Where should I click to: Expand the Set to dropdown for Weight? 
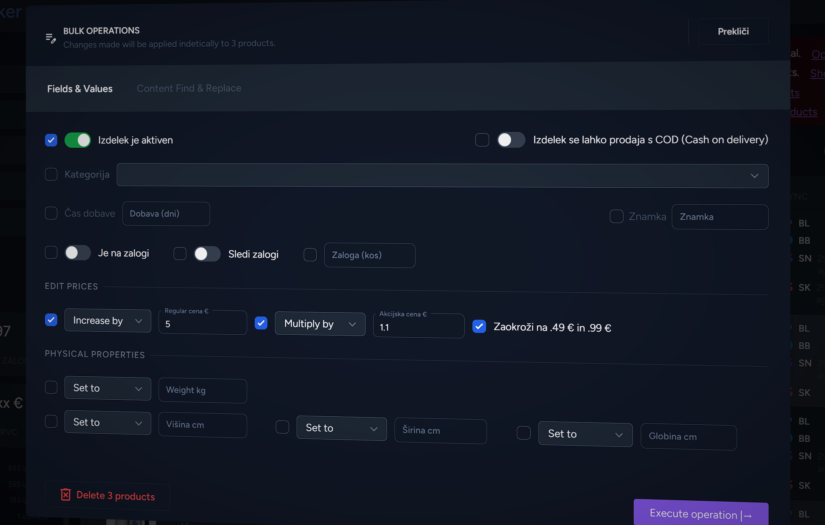[x=108, y=388]
